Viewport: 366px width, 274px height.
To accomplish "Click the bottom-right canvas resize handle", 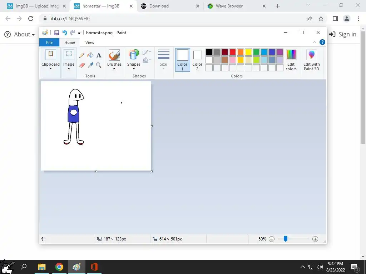I will tap(152, 172).
